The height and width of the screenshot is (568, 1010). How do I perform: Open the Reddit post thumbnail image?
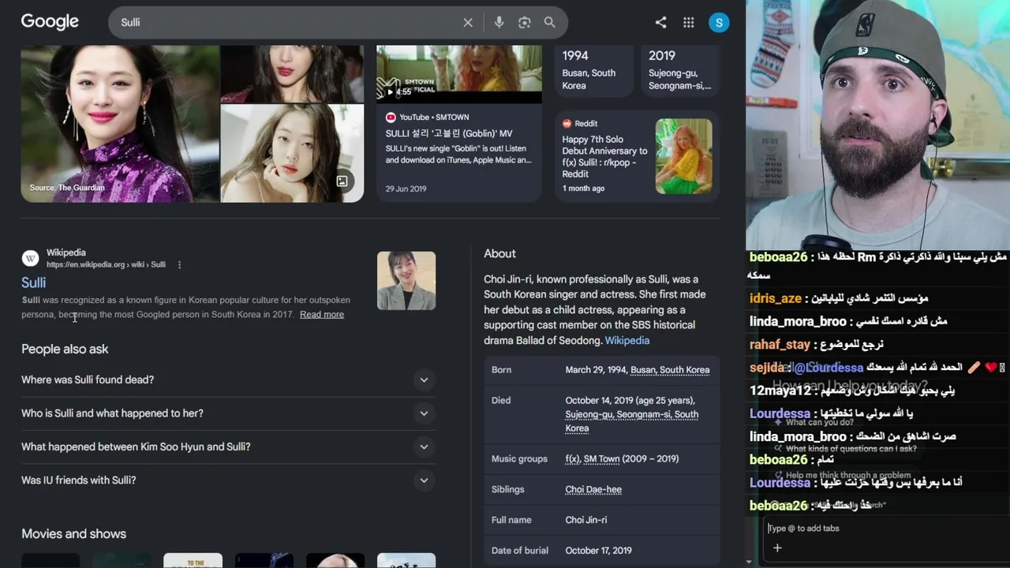684,156
